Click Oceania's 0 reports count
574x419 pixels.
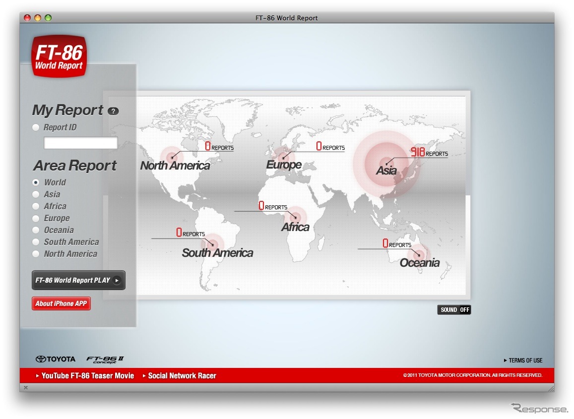[x=397, y=243]
